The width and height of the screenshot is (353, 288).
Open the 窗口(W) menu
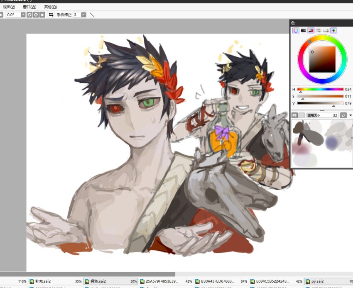point(29,7)
